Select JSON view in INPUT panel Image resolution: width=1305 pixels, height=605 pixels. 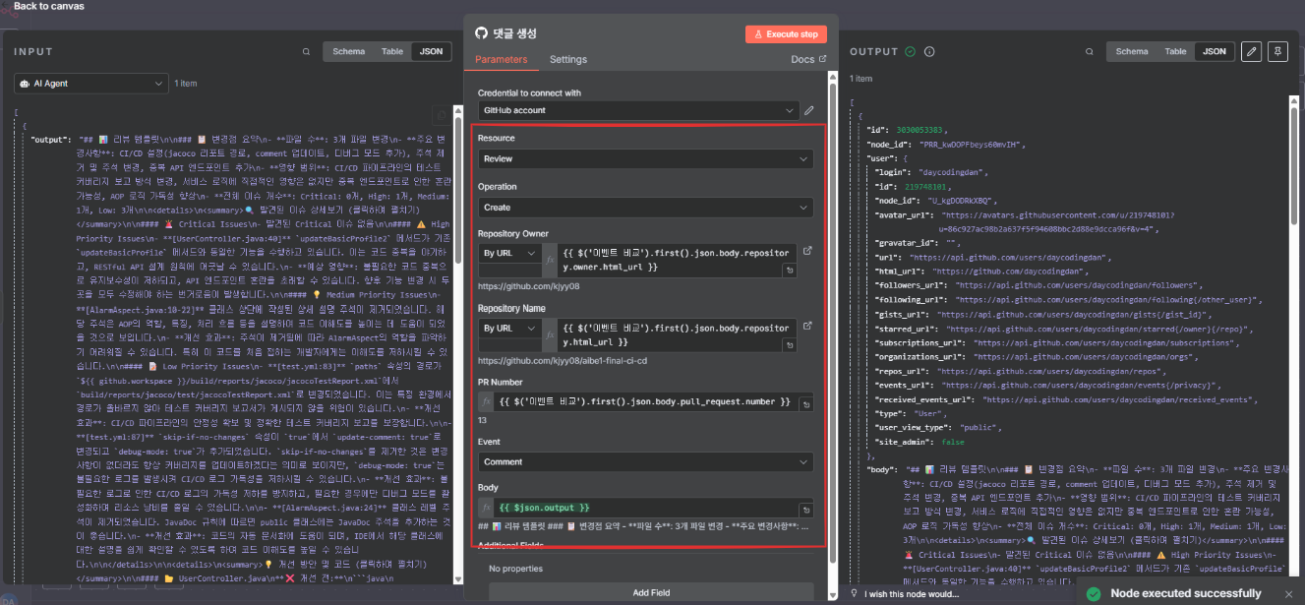[431, 51]
